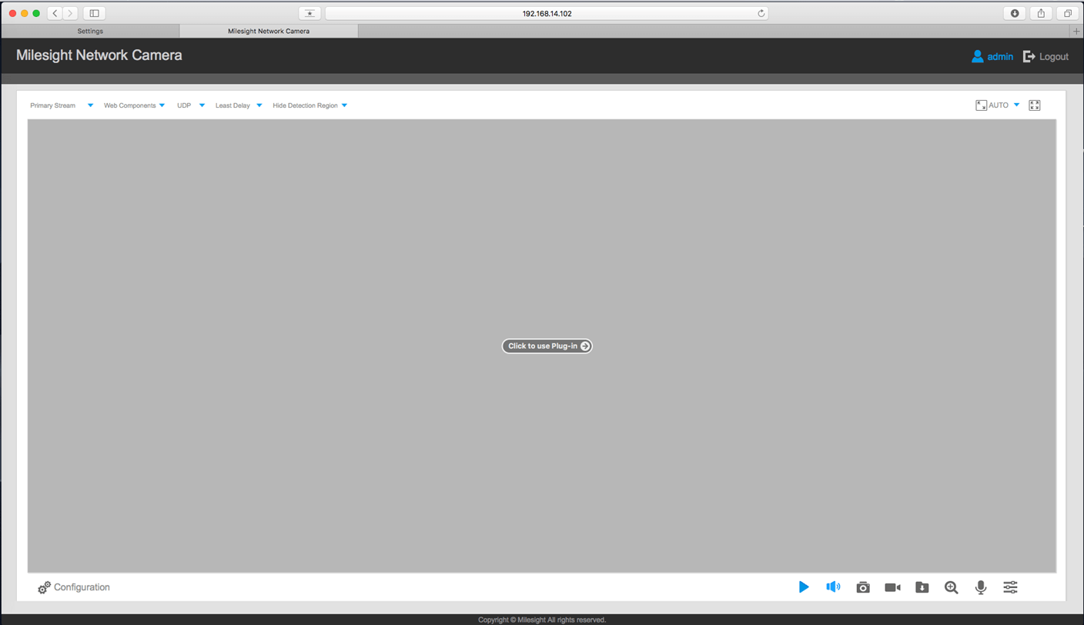Enable digital zoom magnifier icon
This screenshot has width=1084, height=625.
(952, 587)
